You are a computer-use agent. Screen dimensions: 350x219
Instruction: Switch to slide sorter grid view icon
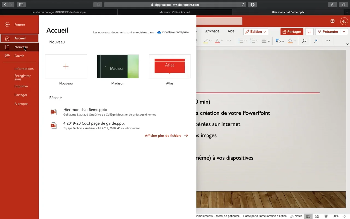tap(317, 216)
